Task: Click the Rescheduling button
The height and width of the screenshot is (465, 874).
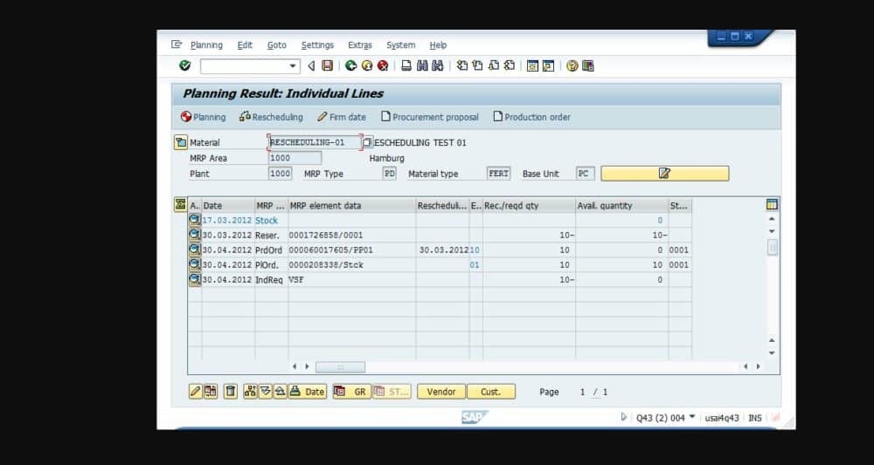Action: tap(271, 117)
